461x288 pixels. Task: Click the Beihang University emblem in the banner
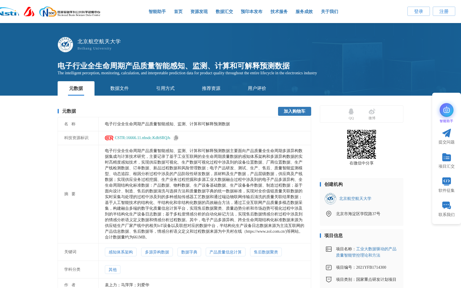65,45
